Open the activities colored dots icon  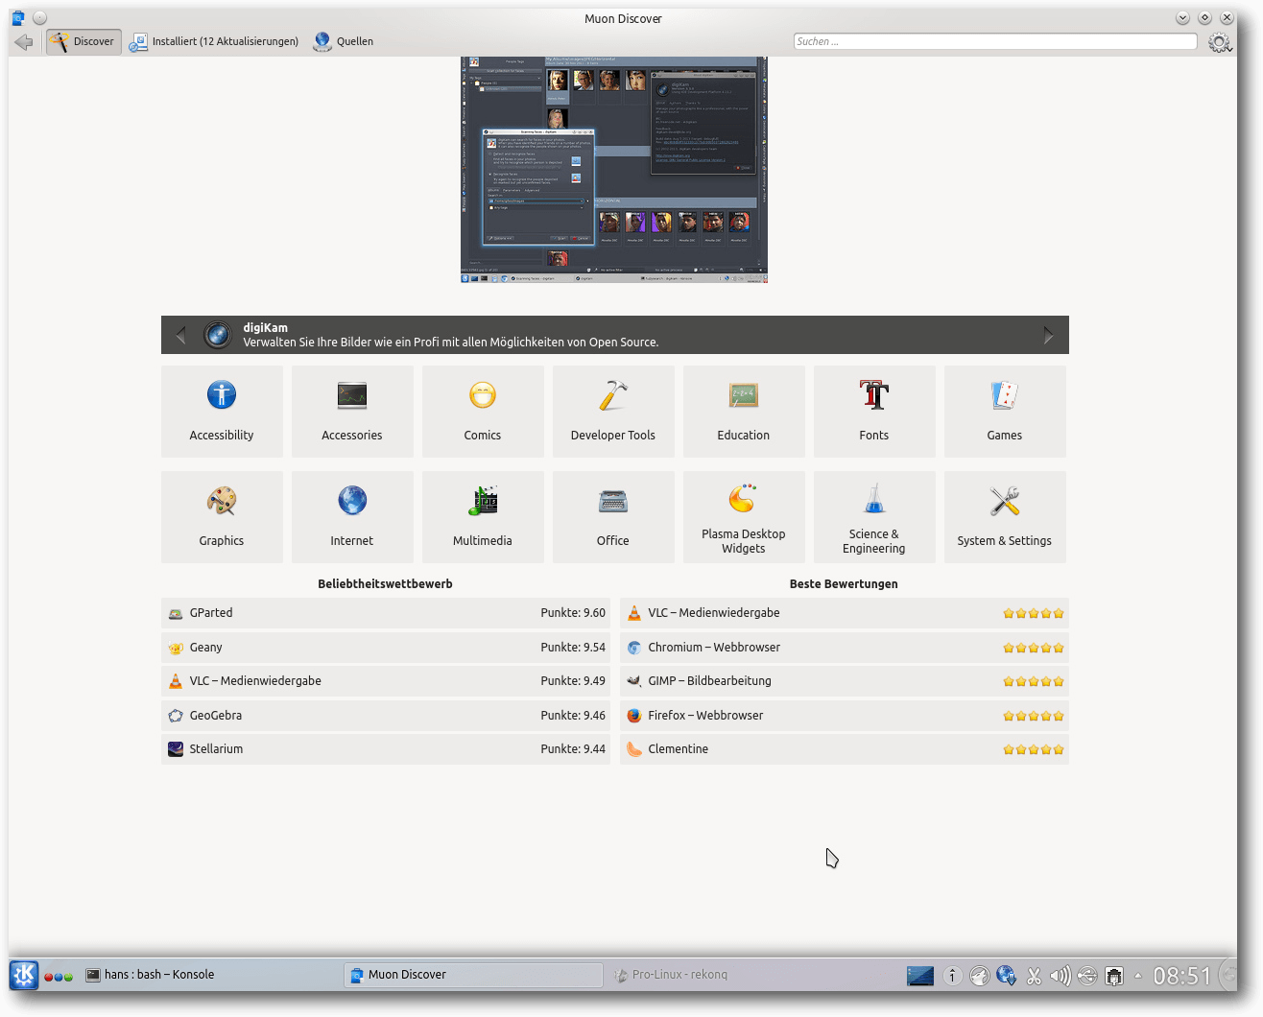(x=58, y=977)
